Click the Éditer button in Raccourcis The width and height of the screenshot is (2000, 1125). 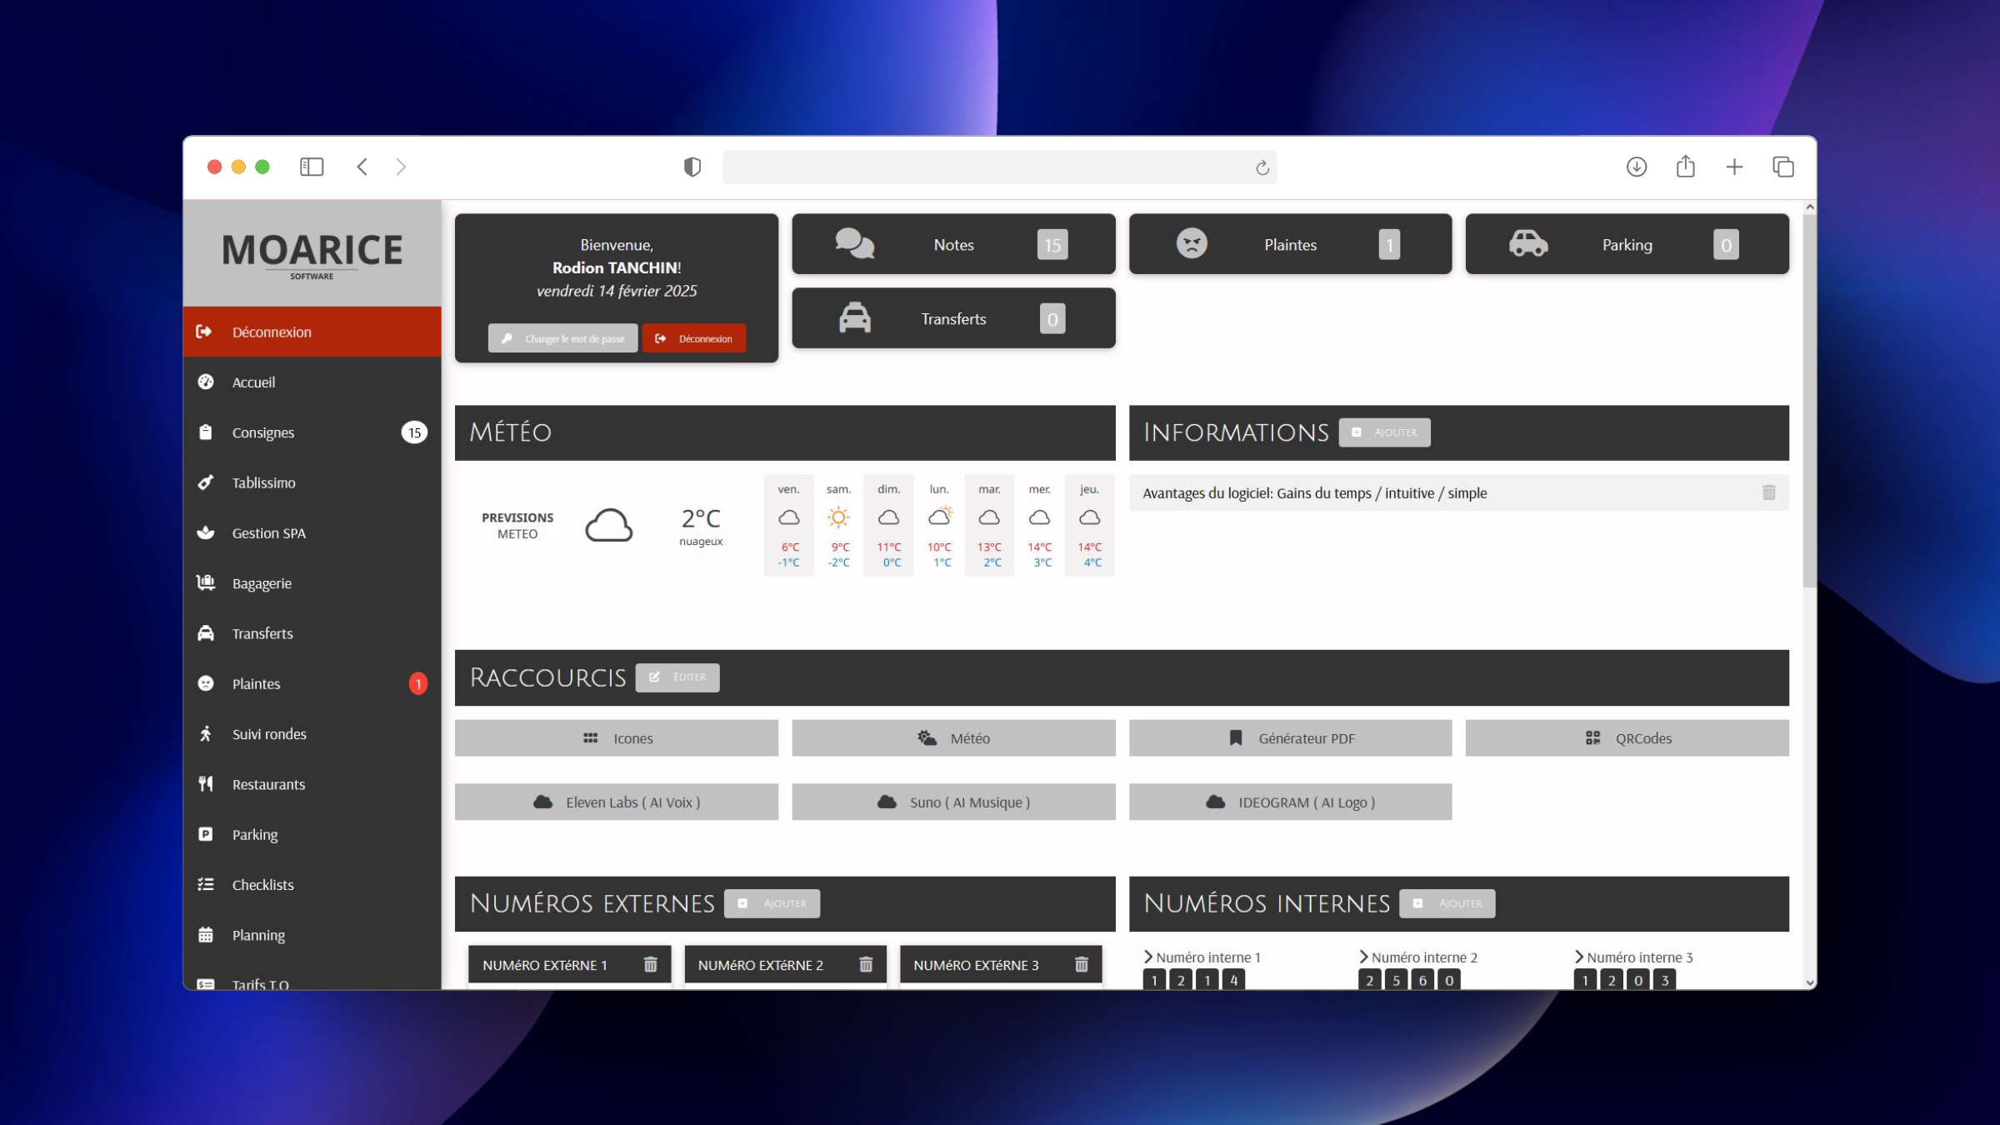tap(677, 677)
